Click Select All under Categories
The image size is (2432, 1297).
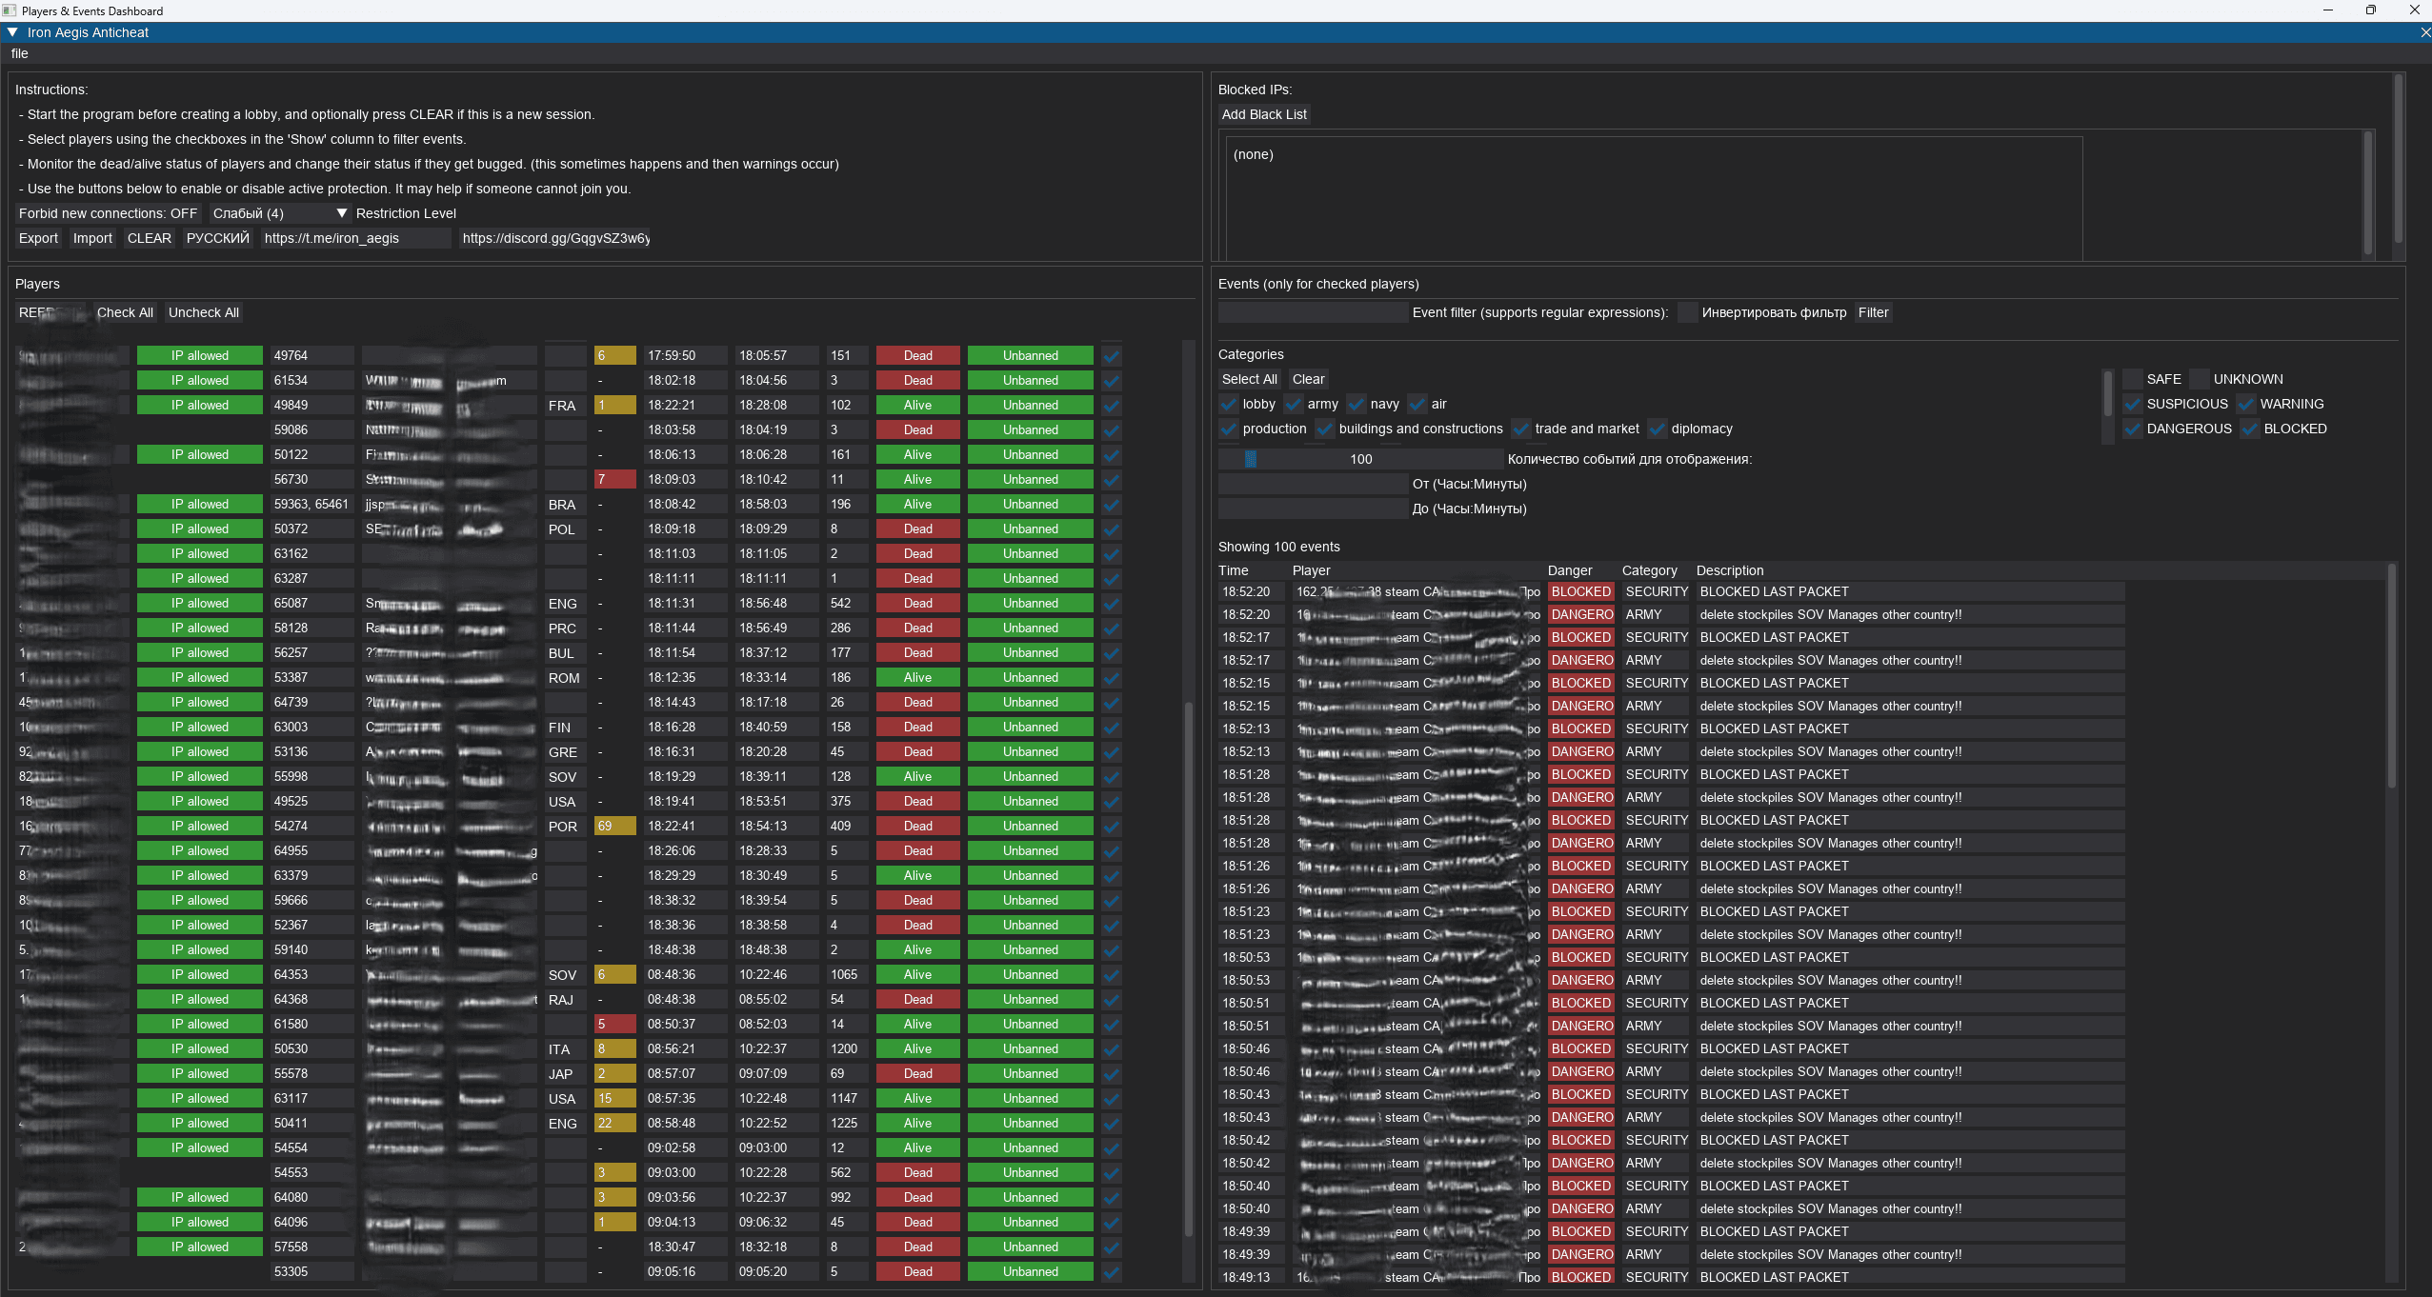(x=1249, y=379)
